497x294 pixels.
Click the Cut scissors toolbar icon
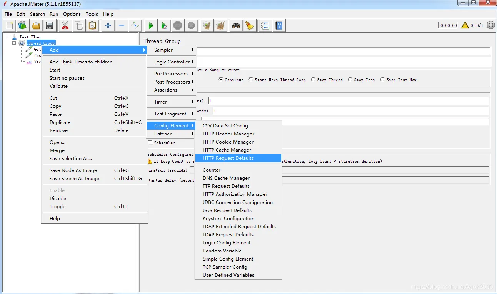point(65,26)
